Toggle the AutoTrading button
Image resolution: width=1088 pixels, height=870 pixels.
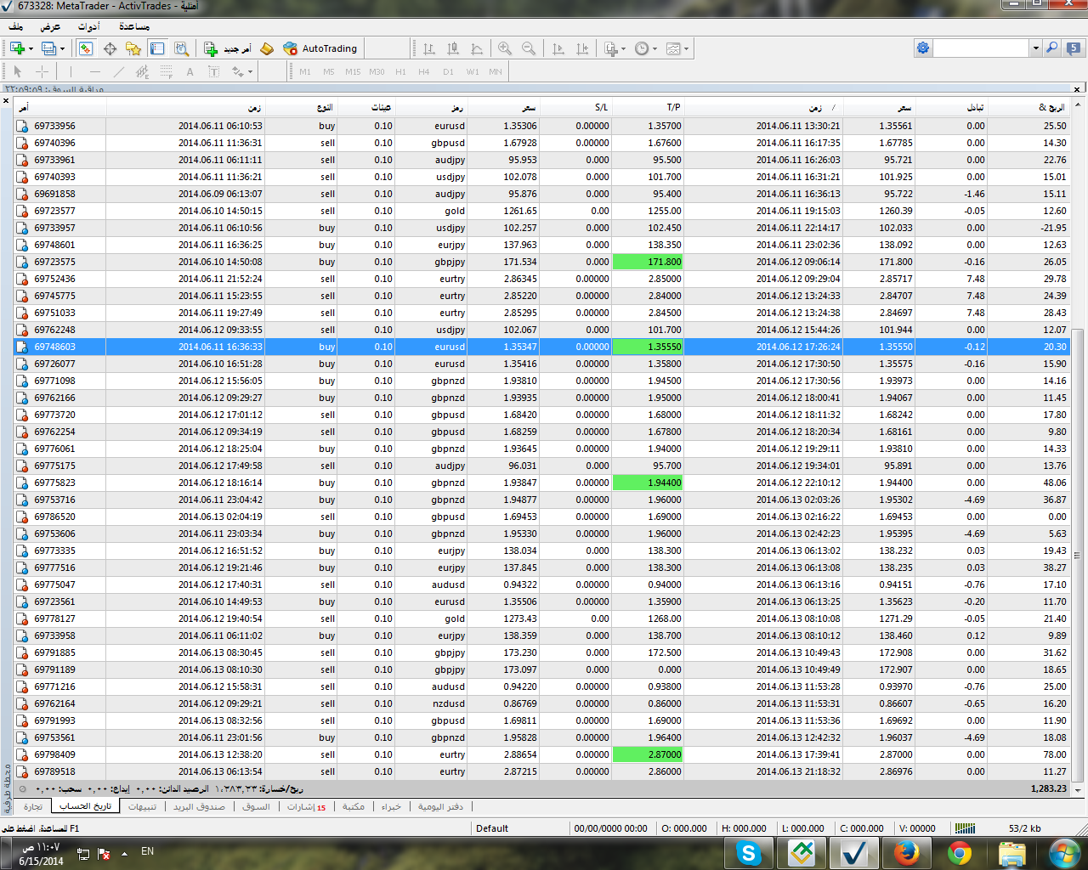(x=320, y=48)
